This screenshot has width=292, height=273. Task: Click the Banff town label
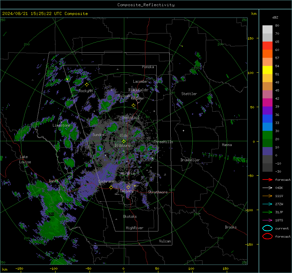(54, 181)
